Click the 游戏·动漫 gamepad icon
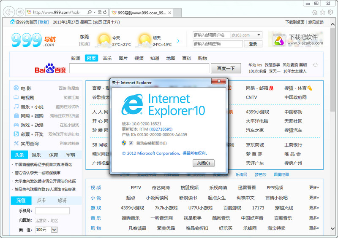The height and width of the screenshot is (238, 338). (x=16, y=125)
